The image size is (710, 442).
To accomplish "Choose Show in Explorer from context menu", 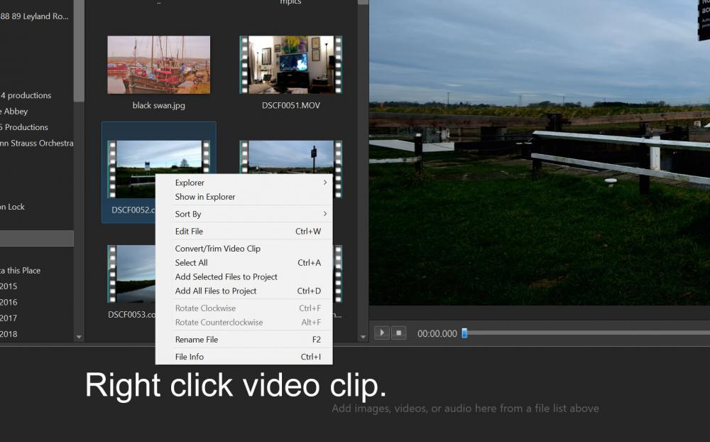I will (x=205, y=197).
